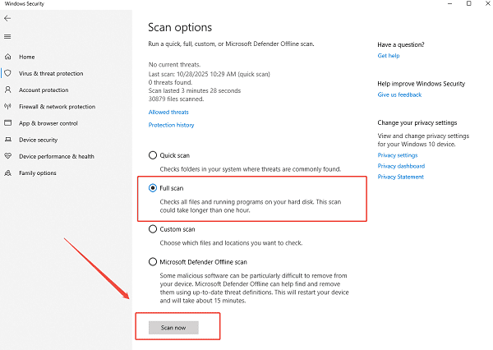
Task: Open the Protection history link
Action: pyautogui.click(x=171, y=125)
